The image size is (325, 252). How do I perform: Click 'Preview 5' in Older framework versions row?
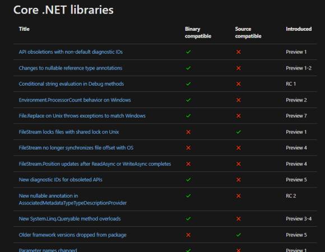coord(296,235)
